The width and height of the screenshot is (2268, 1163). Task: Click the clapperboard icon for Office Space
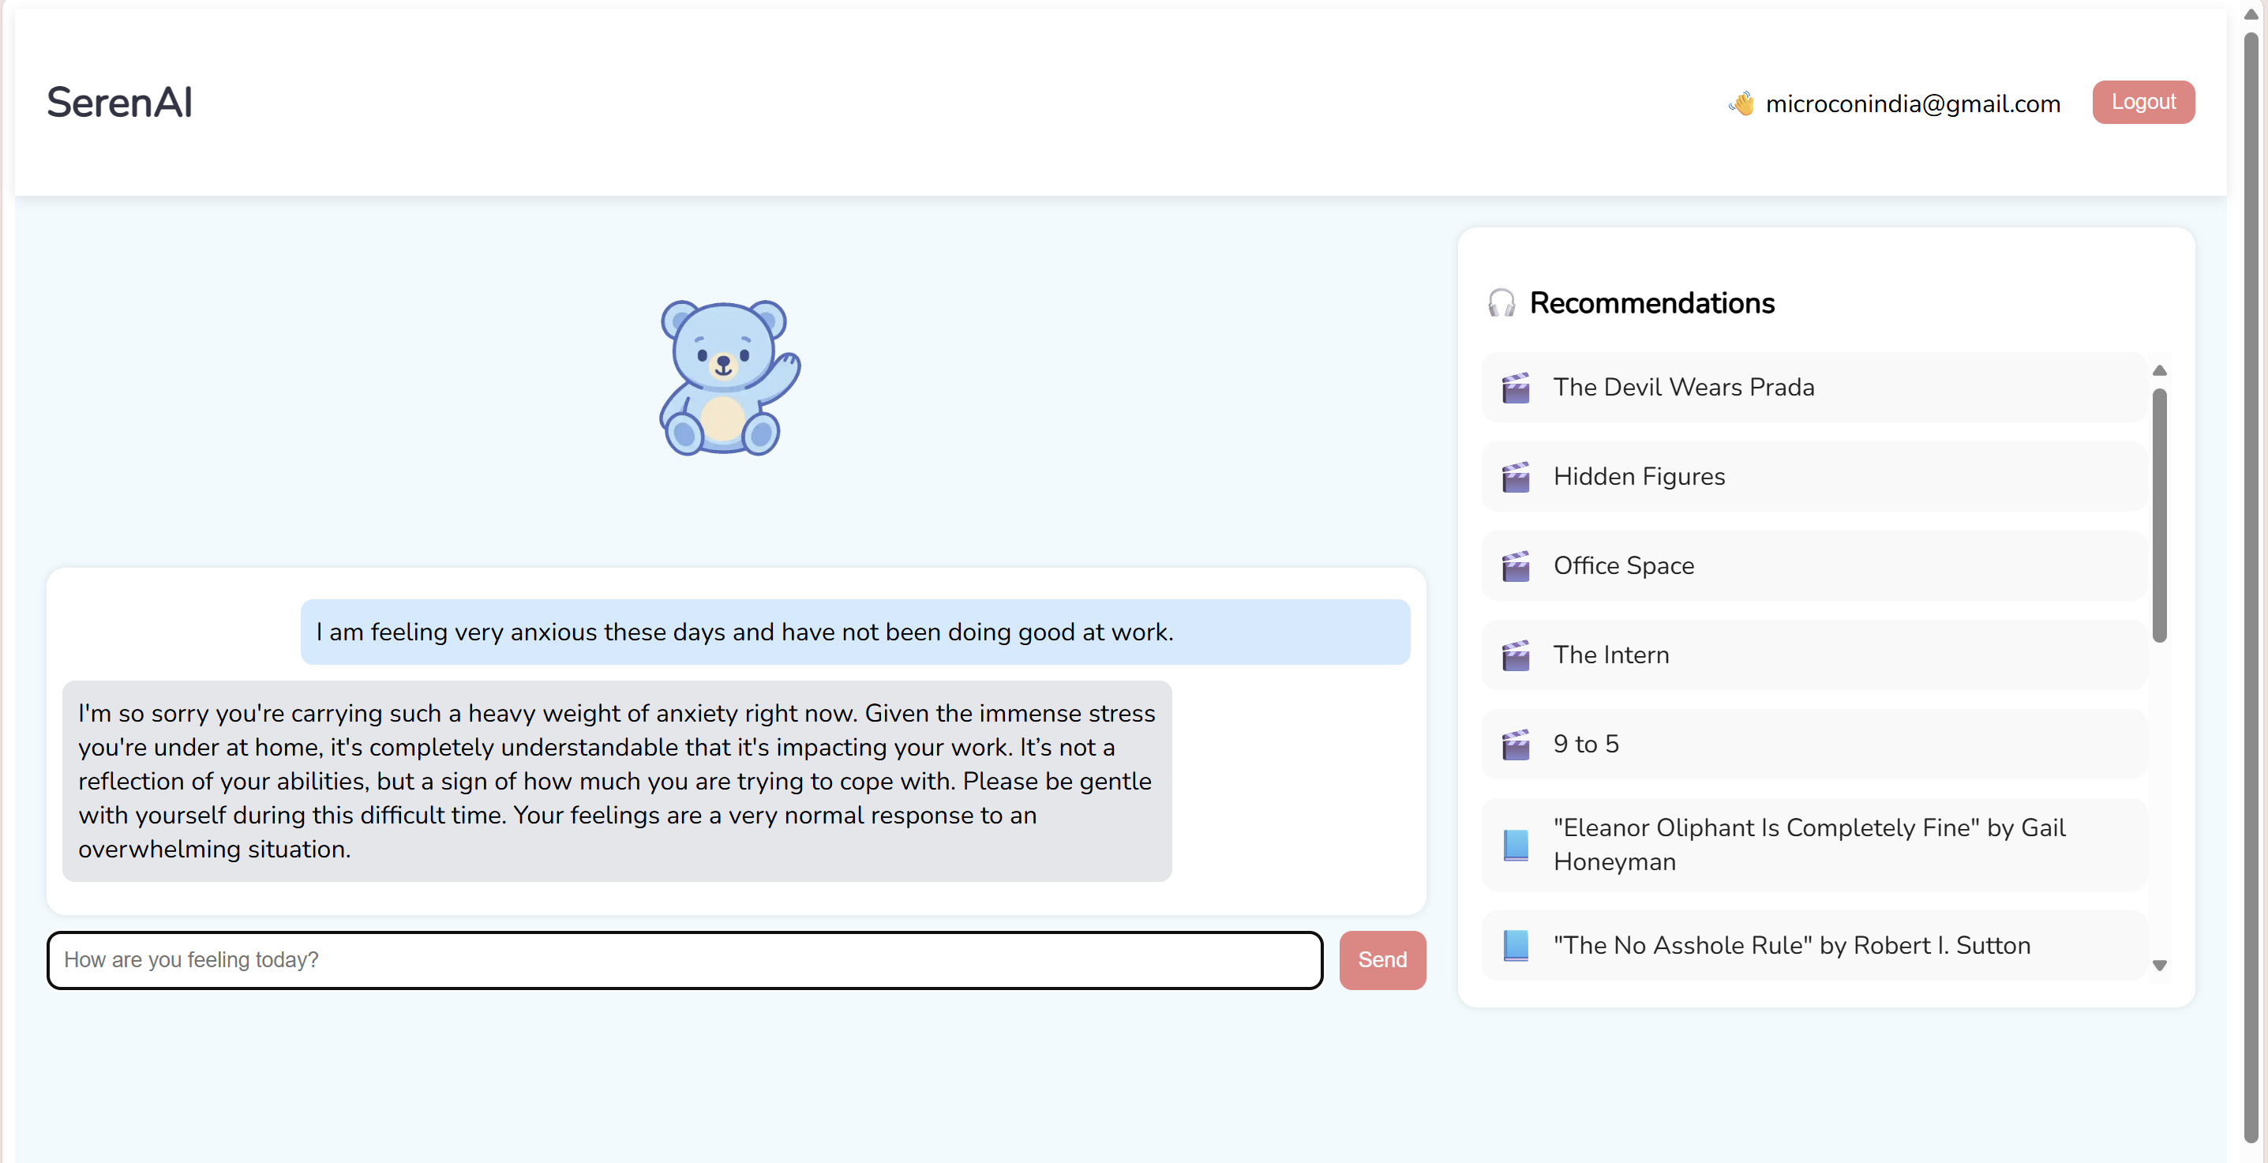[1515, 566]
